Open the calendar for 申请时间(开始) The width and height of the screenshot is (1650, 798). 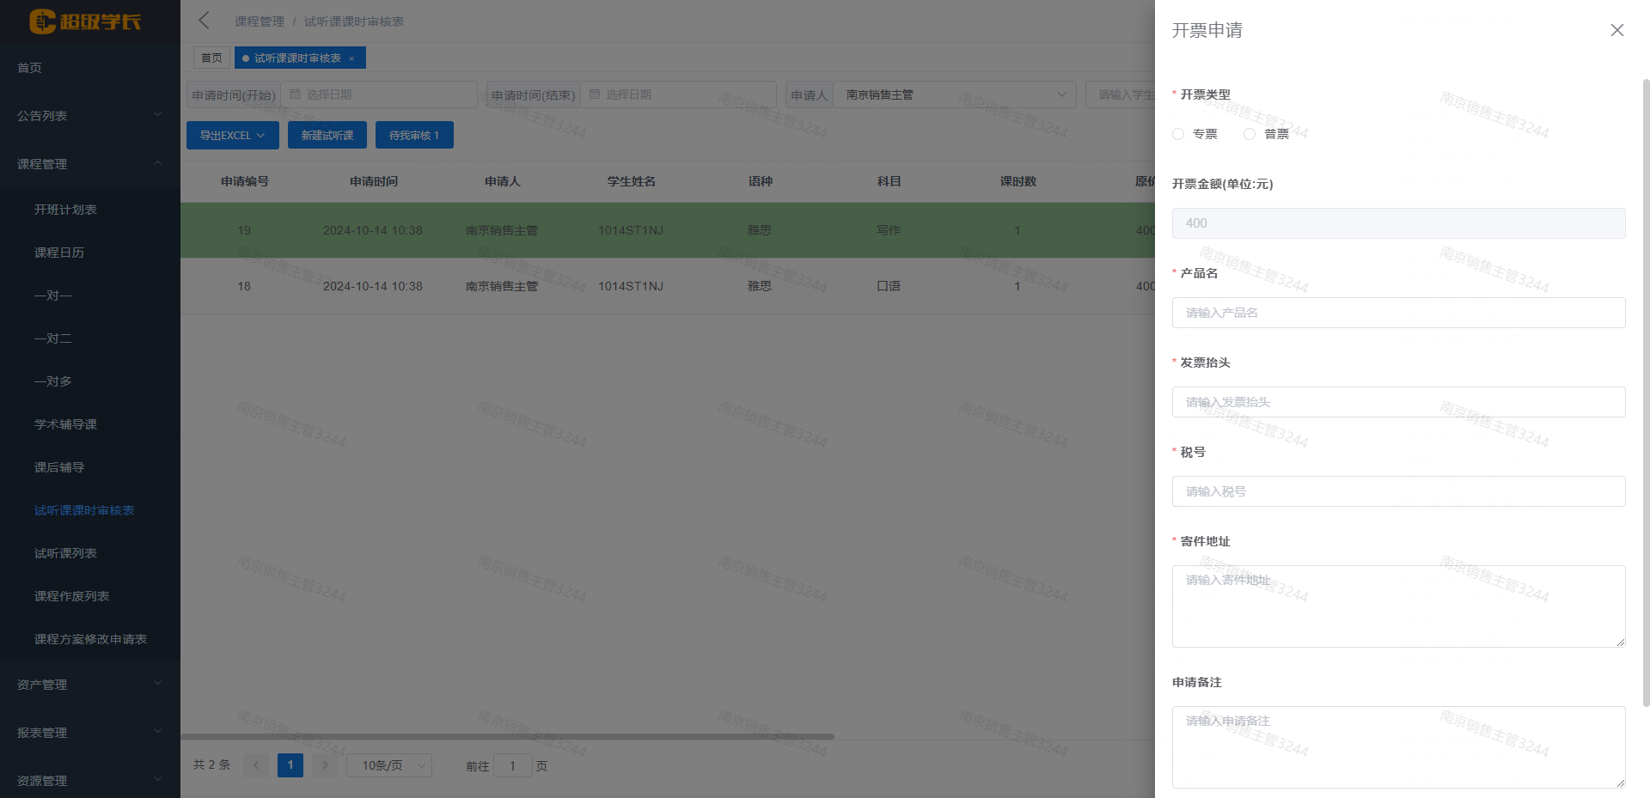tap(378, 94)
